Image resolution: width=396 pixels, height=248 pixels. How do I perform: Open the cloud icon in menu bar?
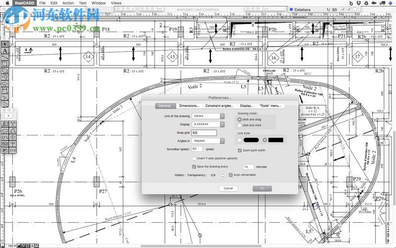pos(374,3)
